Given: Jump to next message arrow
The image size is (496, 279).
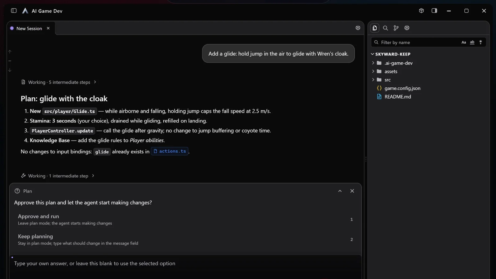Looking at the screenshot, I should (10, 70).
